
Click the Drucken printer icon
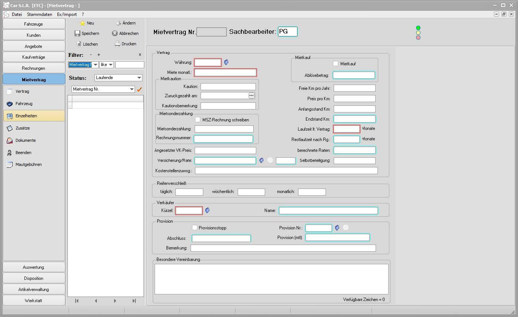click(117, 44)
